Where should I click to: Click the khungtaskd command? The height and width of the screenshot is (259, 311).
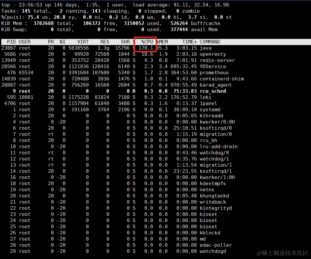pyautogui.click(x=214, y=195)
